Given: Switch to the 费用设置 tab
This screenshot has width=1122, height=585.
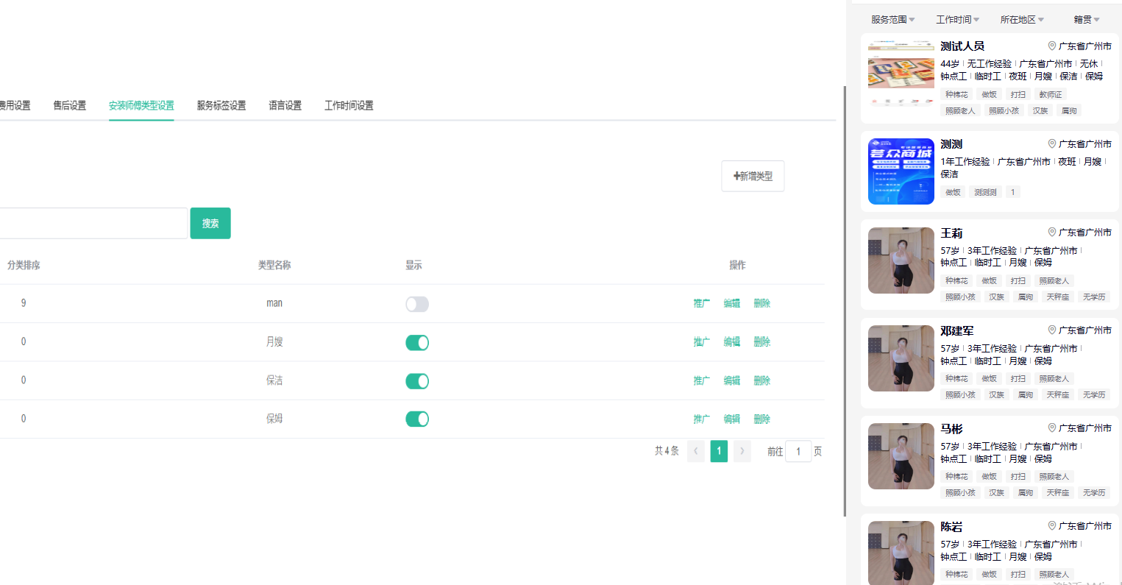Looking at the screenshot, I should coord(15,106).
